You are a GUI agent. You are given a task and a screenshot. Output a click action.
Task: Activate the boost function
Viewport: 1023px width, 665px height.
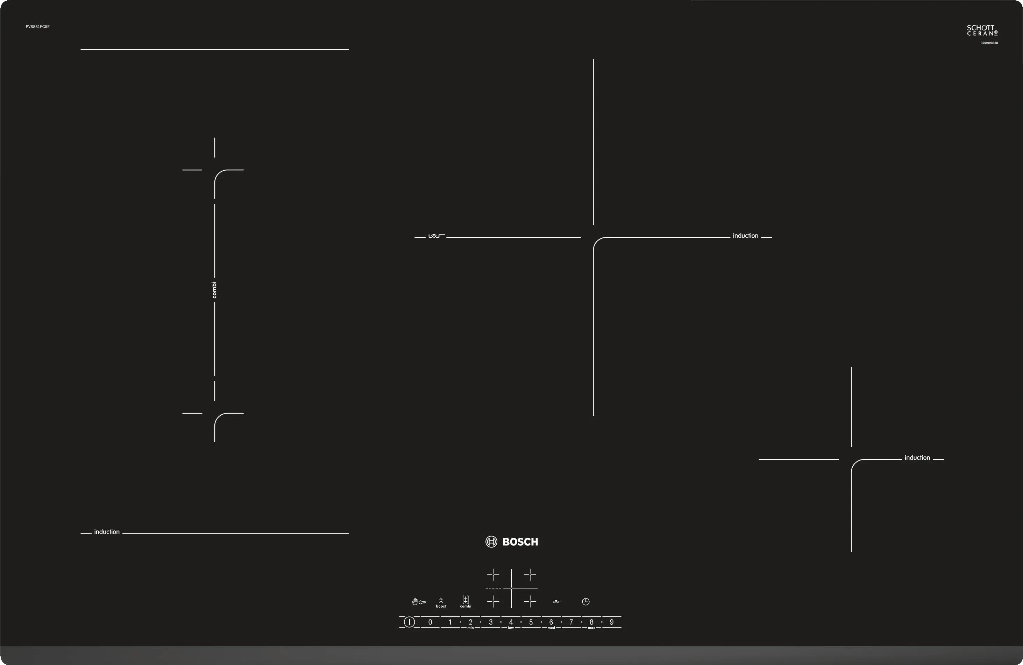tap(441, 603)
